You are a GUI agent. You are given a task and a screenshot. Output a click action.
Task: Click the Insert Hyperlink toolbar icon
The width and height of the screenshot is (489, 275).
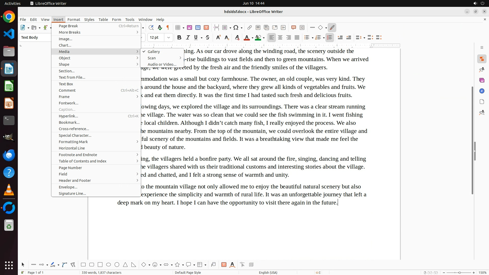[249, 28]
